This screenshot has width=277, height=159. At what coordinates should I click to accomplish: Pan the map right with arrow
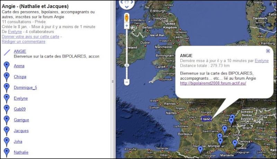coord(132,2)
